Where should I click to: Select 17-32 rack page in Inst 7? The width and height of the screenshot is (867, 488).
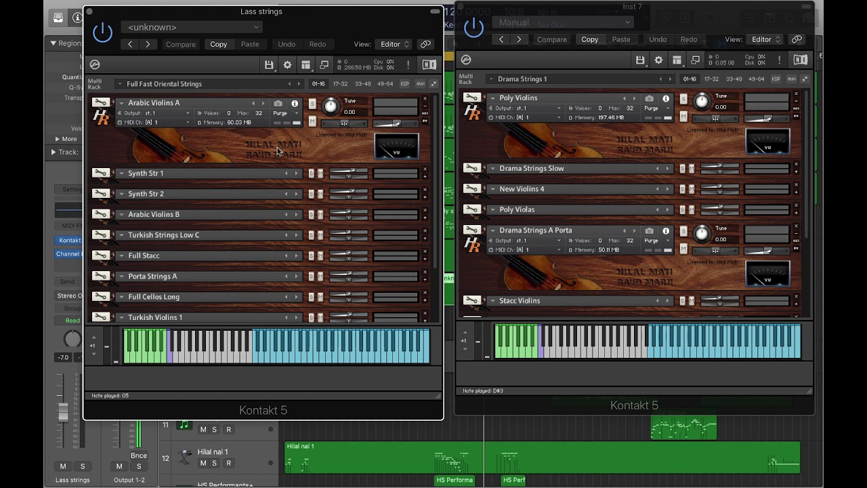click(x=711, y=79)
